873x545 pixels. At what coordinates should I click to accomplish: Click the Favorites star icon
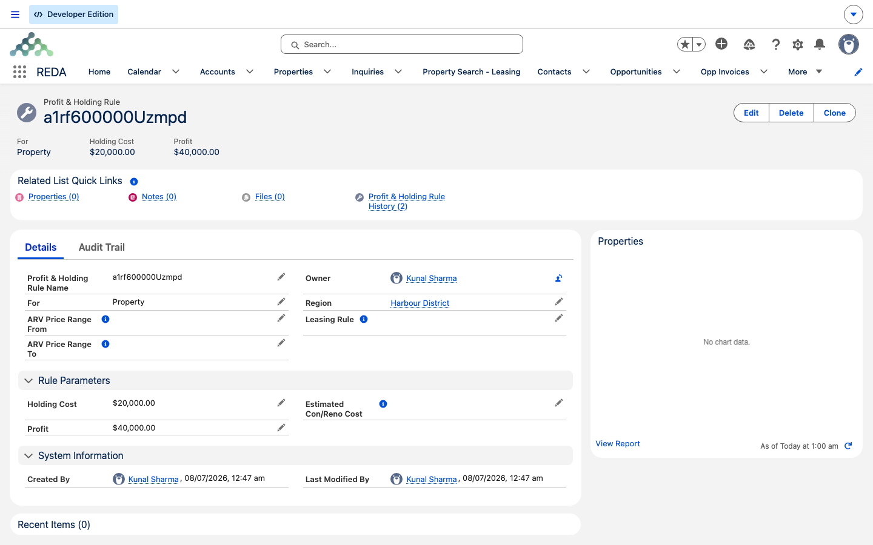tap(685, 44)
